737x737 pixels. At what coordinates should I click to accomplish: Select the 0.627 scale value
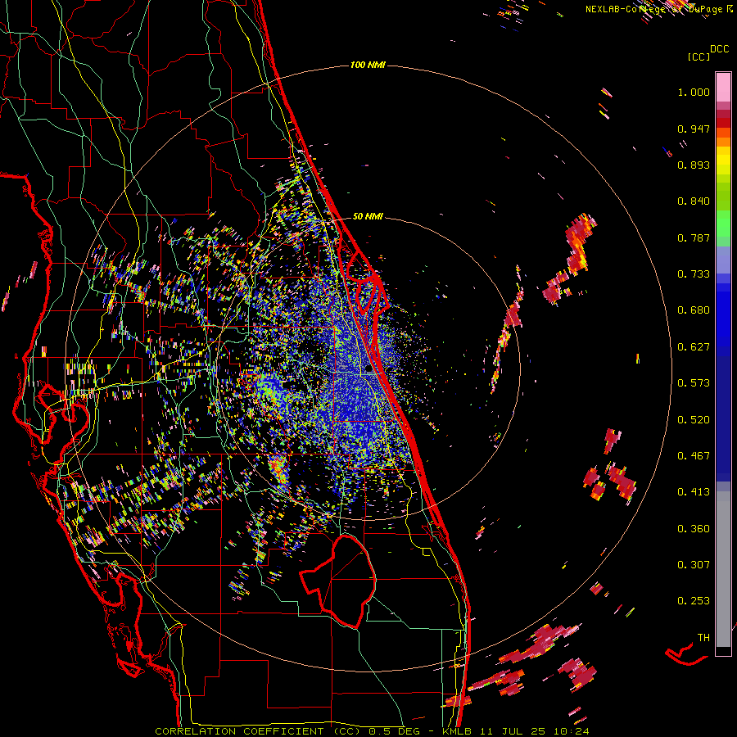pos(694,347)
